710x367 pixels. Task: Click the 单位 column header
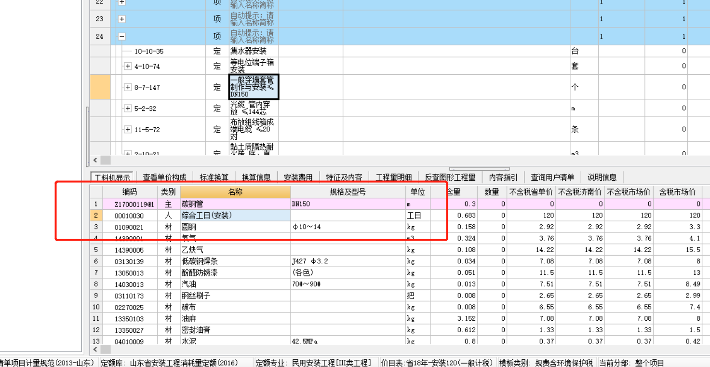[x=417, y=192]
